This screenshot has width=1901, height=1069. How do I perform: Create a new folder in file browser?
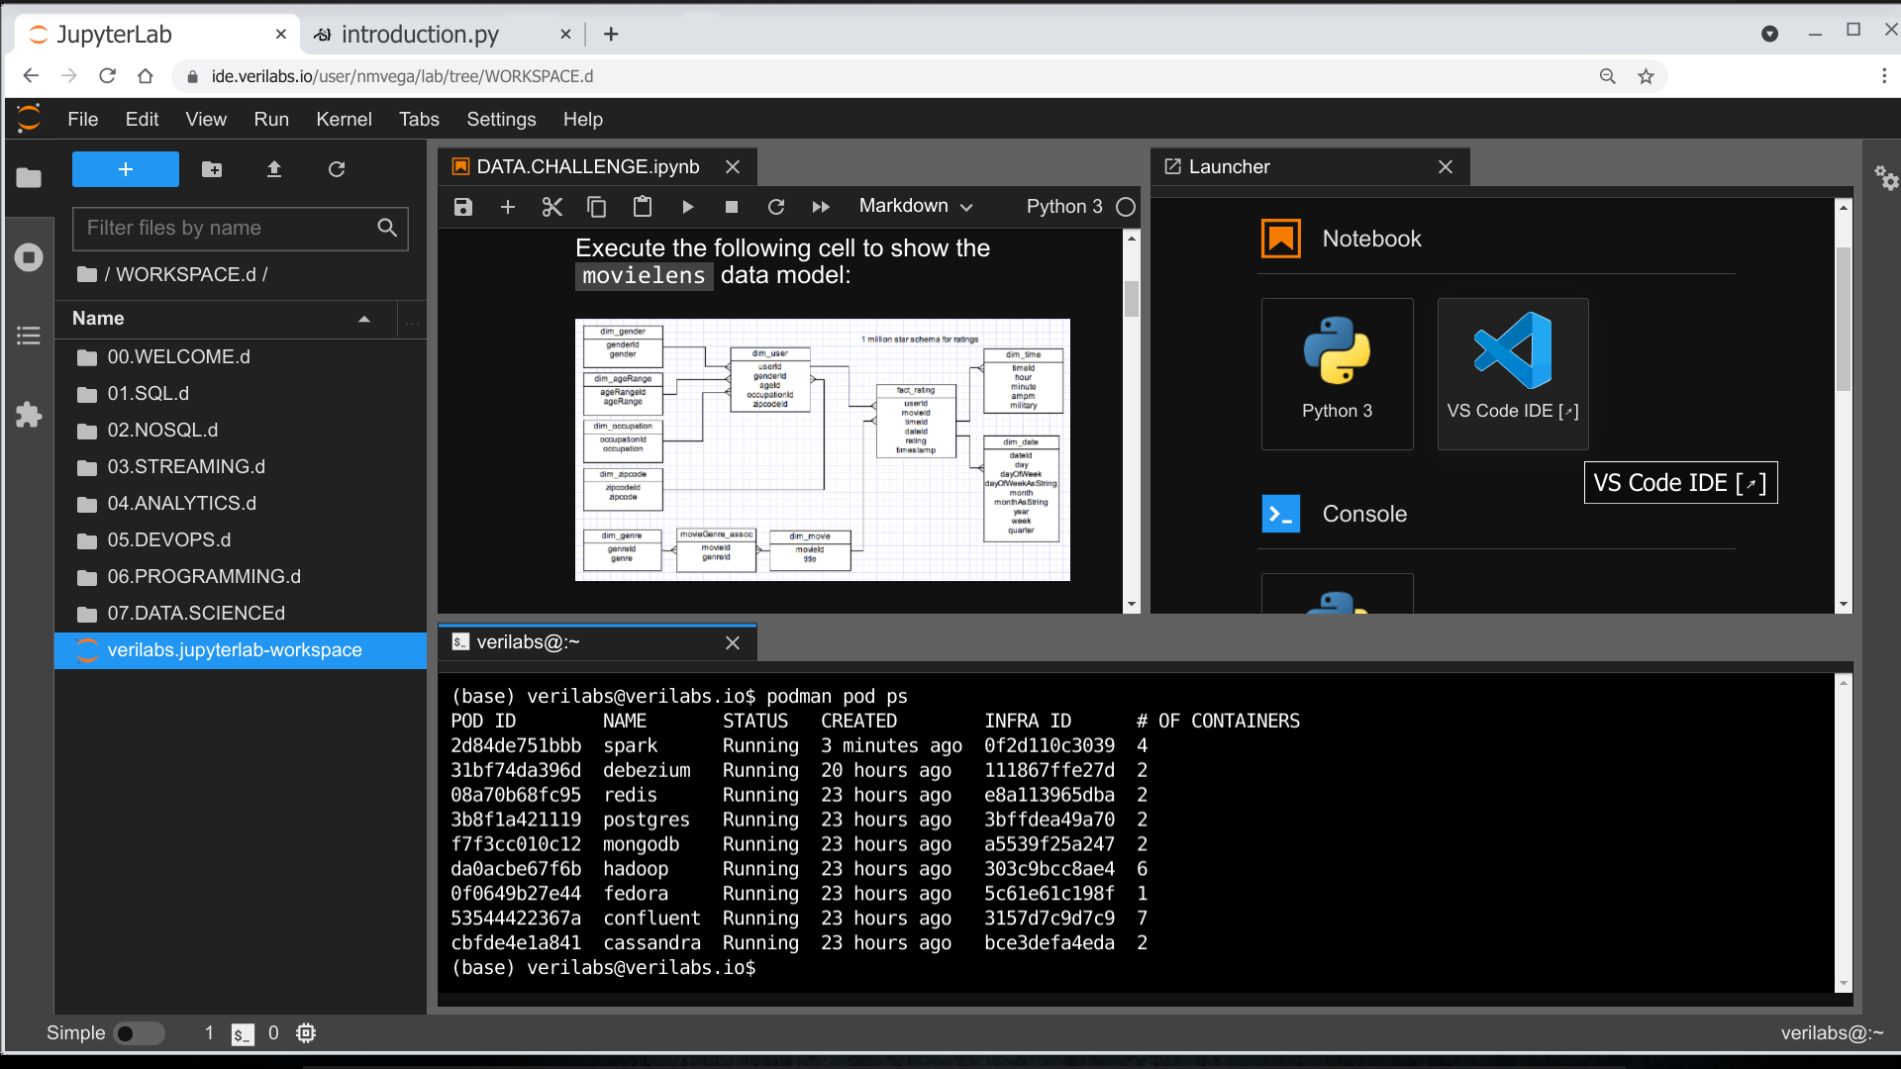pos(212,169)
